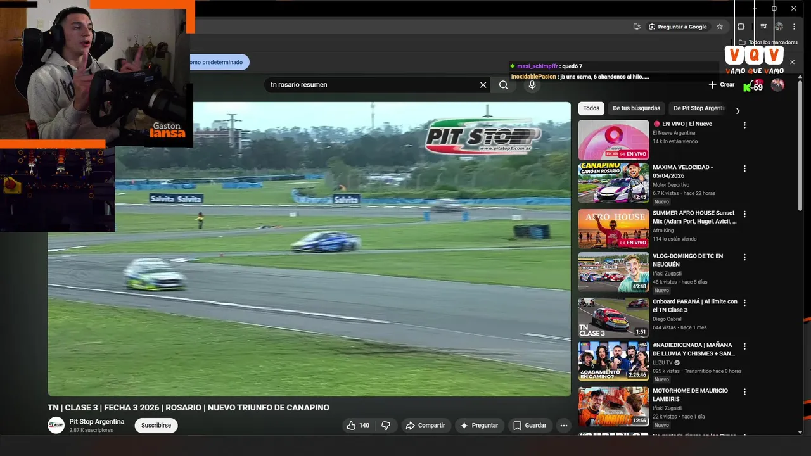
Task: Start voice search with microphone
Action: (532, 85)
